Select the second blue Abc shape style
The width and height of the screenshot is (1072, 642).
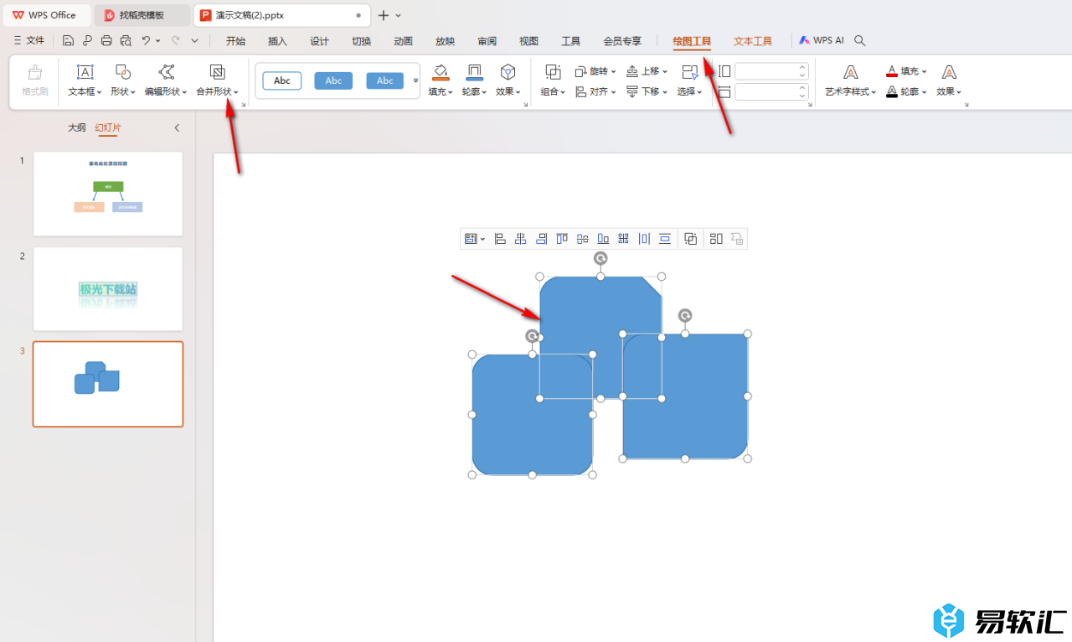click(333, 80)
